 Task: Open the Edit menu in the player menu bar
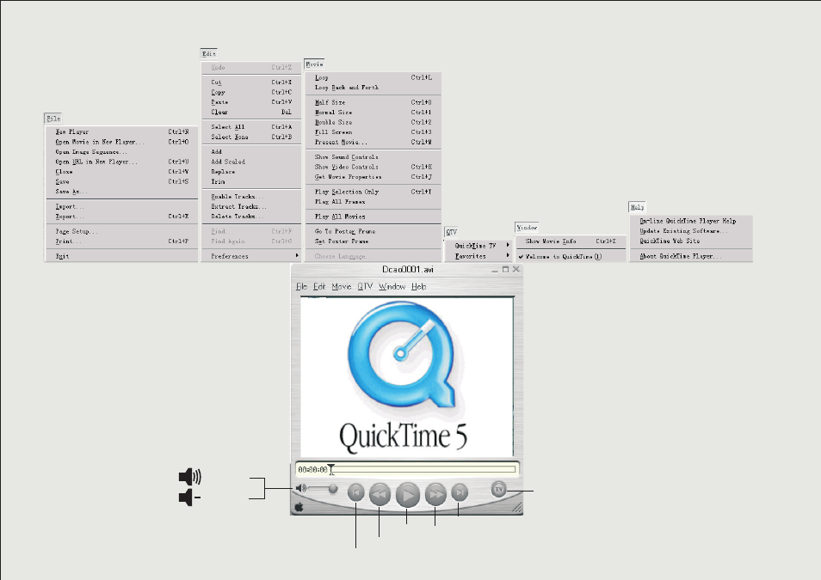(x=319, y=287)
